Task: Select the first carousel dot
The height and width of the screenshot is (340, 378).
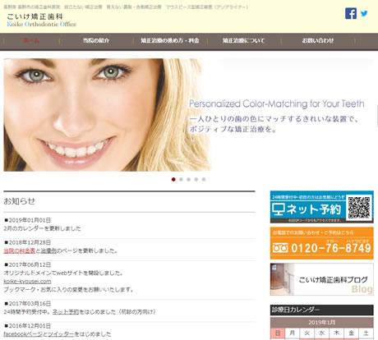Action: click(x=173, y=179)
